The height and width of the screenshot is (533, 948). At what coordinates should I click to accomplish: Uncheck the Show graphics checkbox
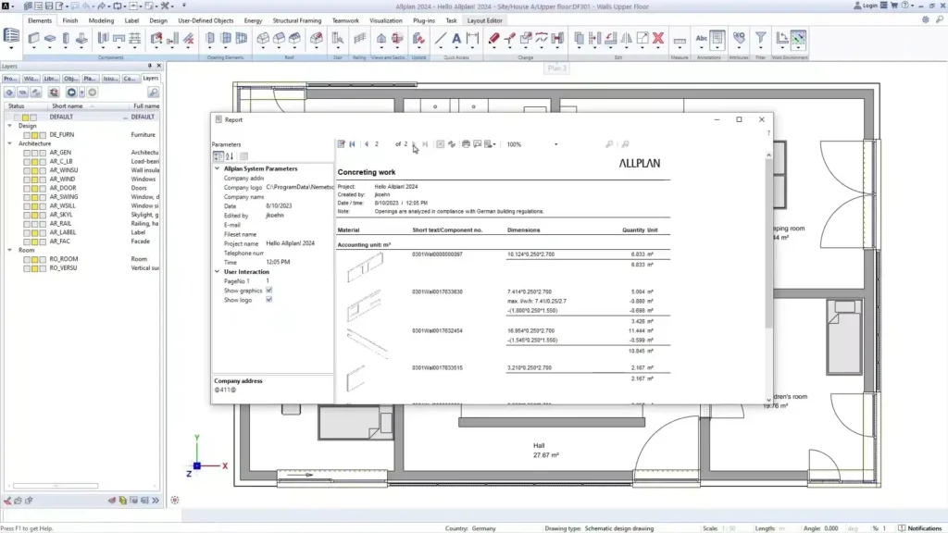click(x=268, y=290)
